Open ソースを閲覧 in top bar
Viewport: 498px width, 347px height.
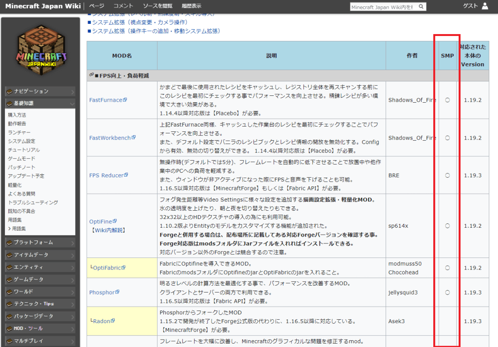(158, 6)
